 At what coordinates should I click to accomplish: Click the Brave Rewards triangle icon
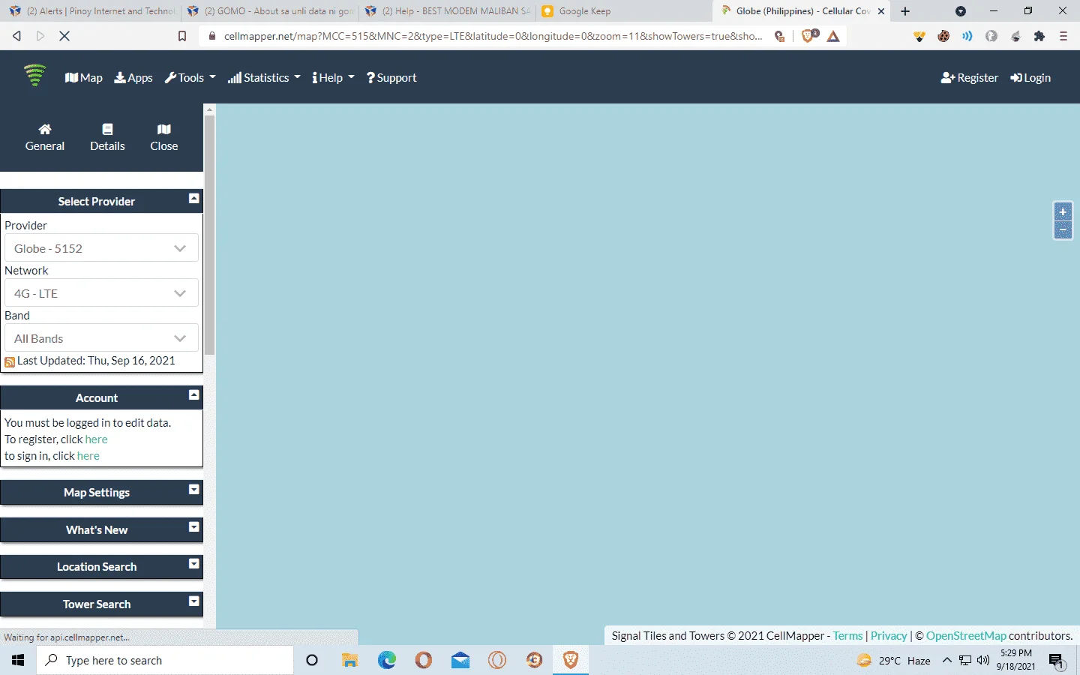point(833,36)
